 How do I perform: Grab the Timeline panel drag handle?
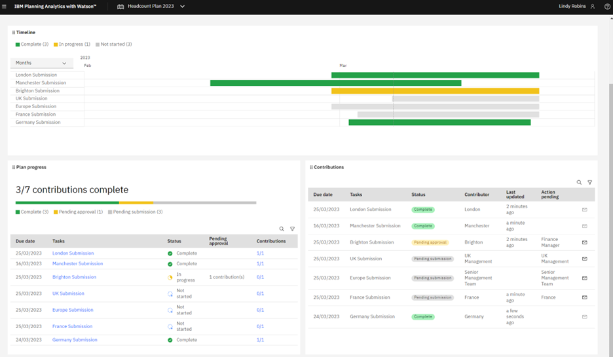click(13, 33)
